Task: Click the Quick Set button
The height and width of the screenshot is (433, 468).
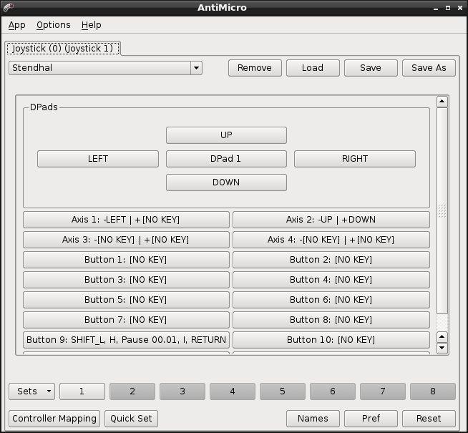Action: [131, 419]
